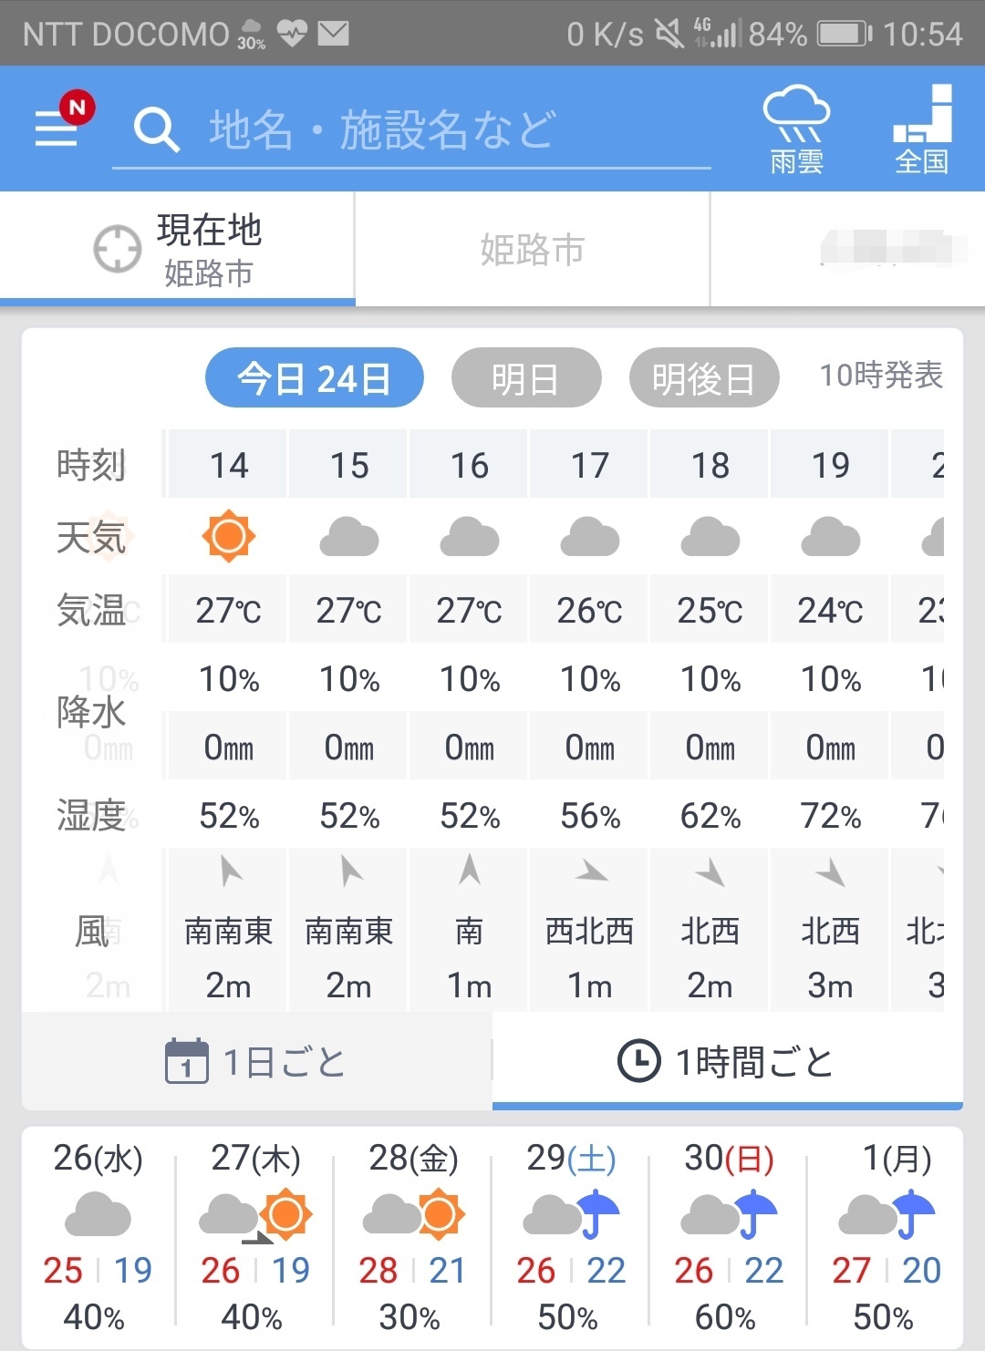Open the hamburger menu with N badge
The width and height of the screenshot is (985, 1351).
click(x=58, y=126)
